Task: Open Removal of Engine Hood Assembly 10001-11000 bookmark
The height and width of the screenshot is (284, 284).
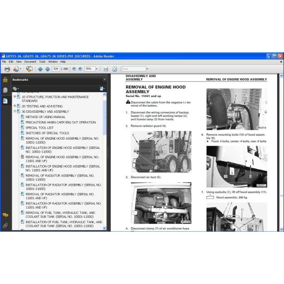Action: pyautogui.click(x=62, y=140)
